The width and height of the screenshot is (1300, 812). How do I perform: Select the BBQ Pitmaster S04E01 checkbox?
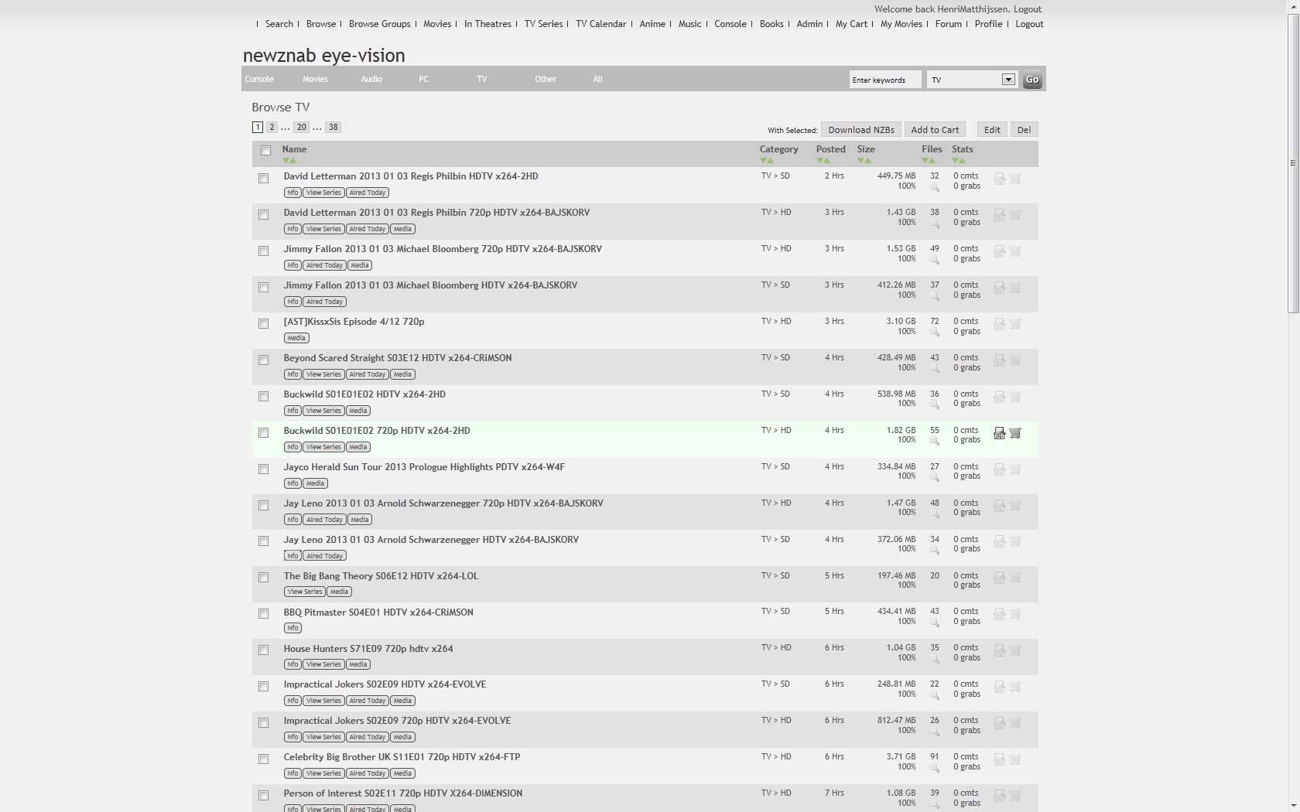(263, 614)
